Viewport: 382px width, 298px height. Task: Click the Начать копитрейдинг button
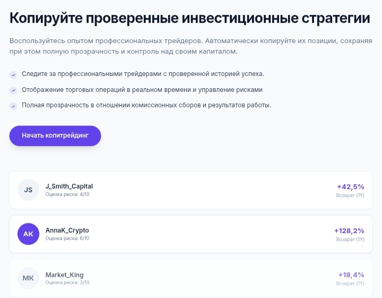pyautogui.click(x=55, y=136)
